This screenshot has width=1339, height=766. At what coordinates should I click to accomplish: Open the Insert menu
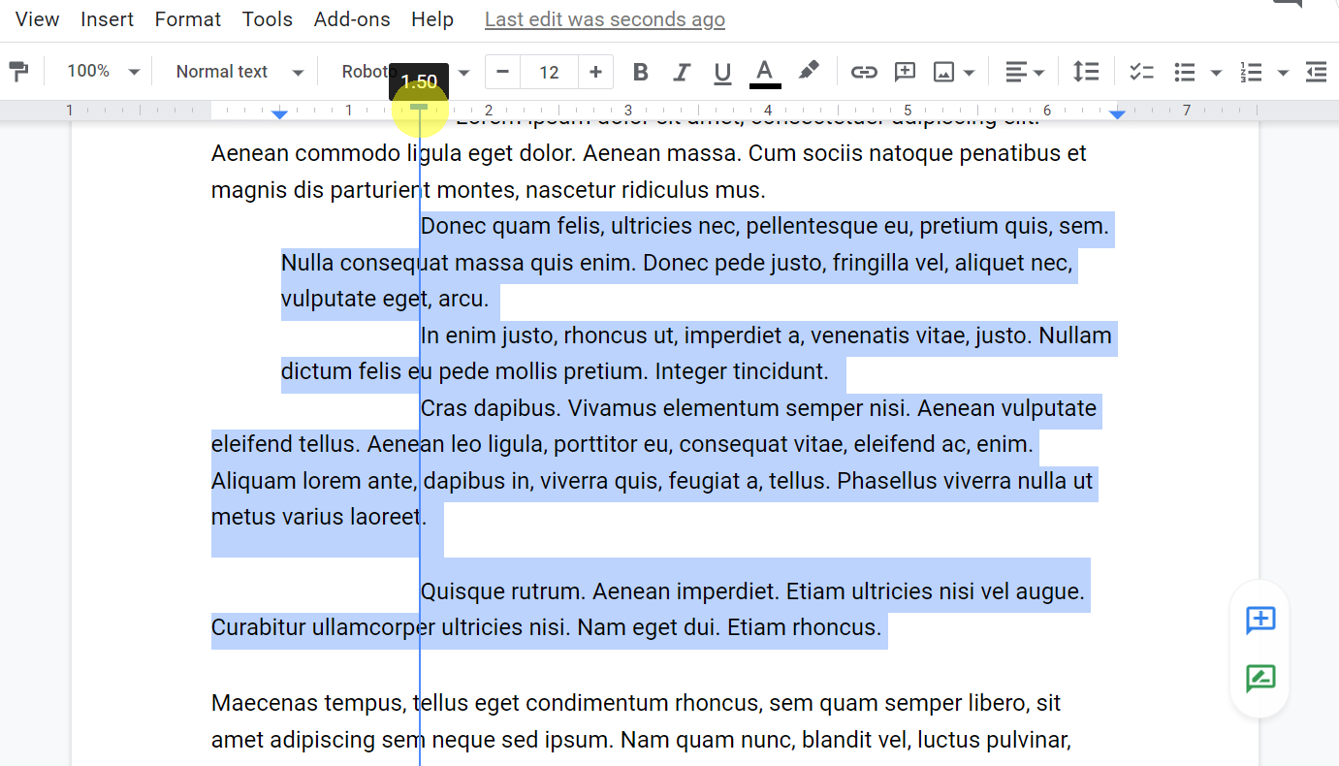[x=107, y=19]
